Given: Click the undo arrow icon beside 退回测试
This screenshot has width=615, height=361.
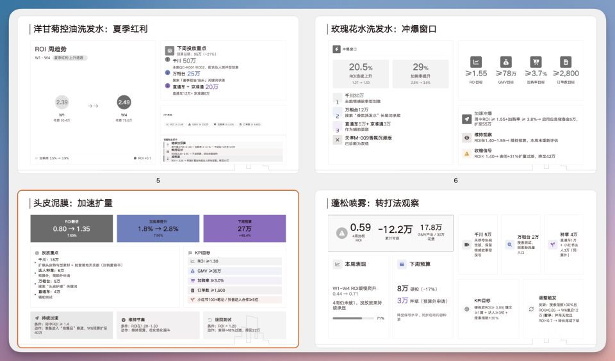Looking at the screenshot, I should [210, 320].
